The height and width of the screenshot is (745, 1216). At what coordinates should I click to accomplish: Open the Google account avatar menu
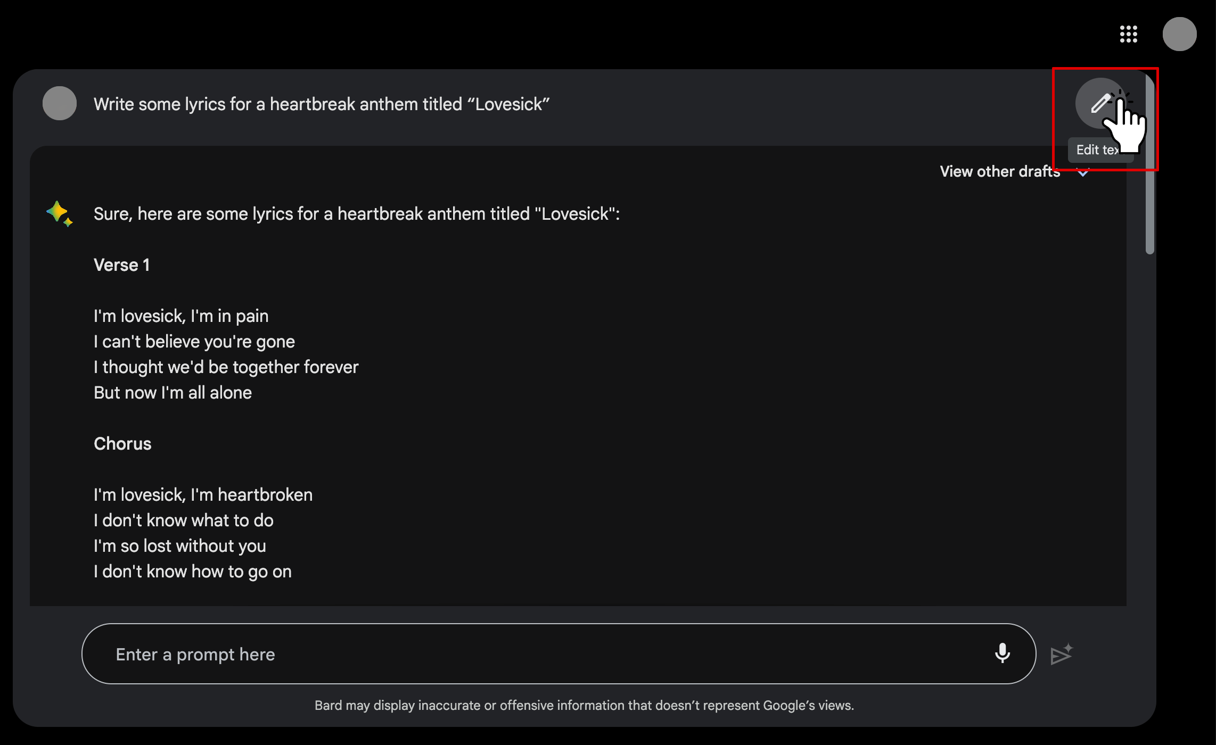pos(1179,34)
